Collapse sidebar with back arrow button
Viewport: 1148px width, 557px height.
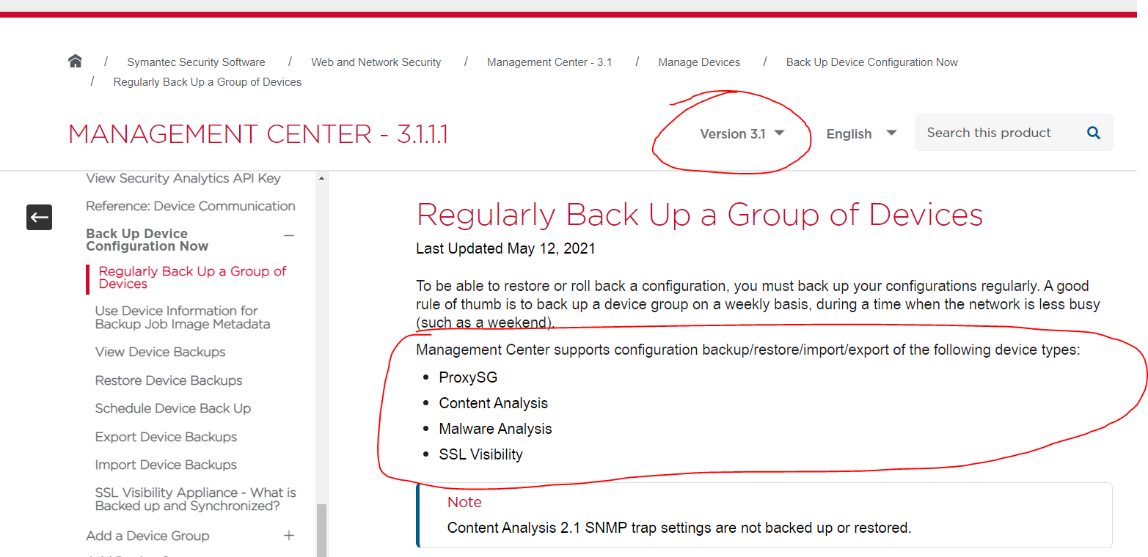pos(40,217)
